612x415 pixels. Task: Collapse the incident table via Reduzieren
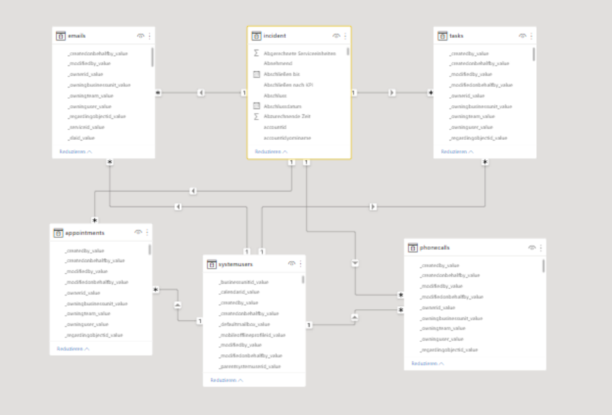click(271, 152)
